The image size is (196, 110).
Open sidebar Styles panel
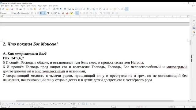(194, 28)
